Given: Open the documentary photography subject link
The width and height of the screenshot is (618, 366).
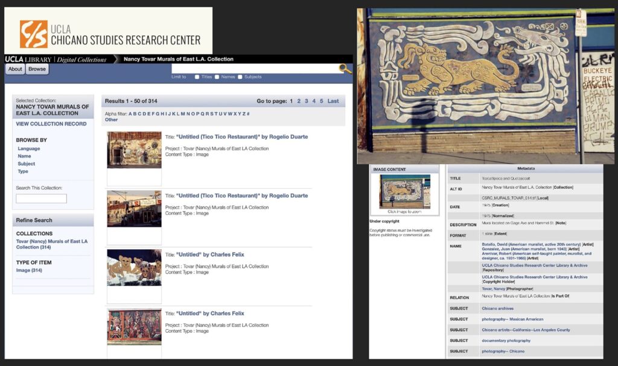Looking at the screenshot, I should coord(506,341).
